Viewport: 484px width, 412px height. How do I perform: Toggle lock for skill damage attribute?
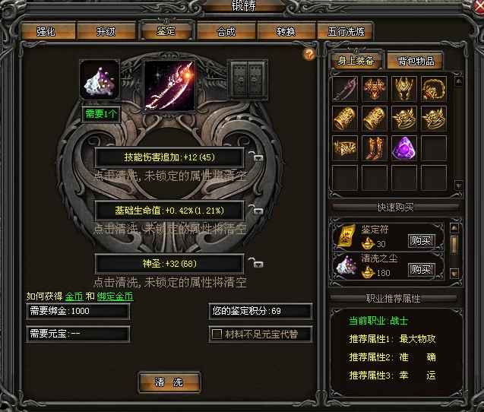[256, 157]
